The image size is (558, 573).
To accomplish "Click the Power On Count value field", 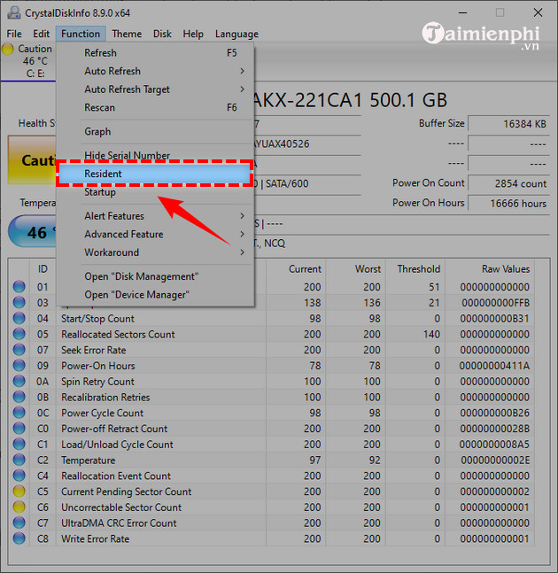I will (508, 183).
